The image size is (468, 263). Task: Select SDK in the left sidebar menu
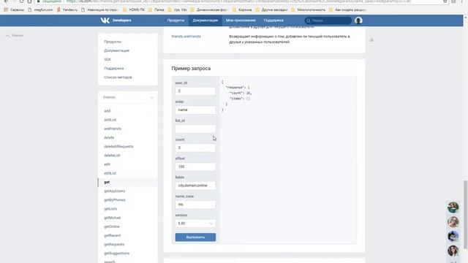point(107,60)
